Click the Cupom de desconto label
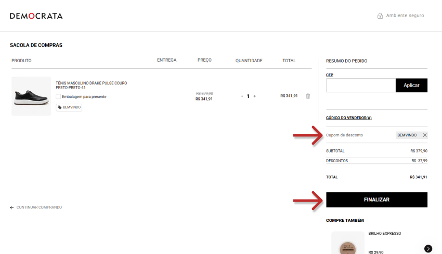 (344, 135)
